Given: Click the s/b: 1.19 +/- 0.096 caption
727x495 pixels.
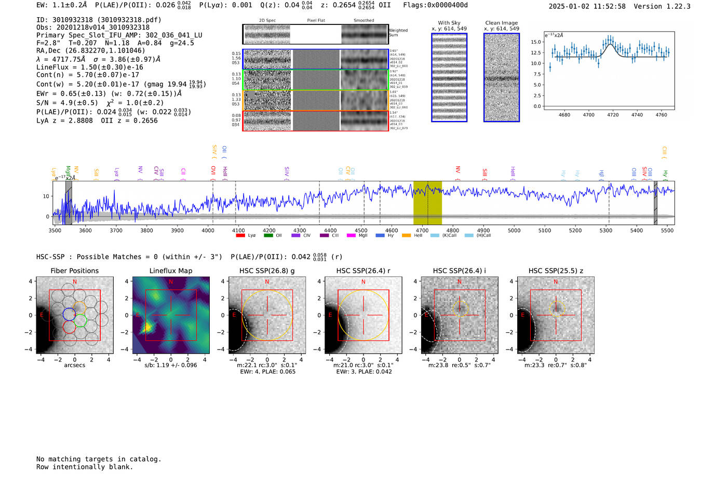Looking at the screenshot, I should tap(171, 365).
